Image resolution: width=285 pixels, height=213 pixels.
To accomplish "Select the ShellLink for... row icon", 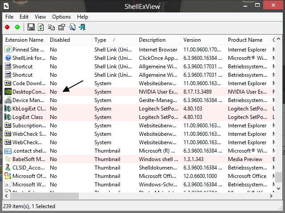I will point(8,58).
